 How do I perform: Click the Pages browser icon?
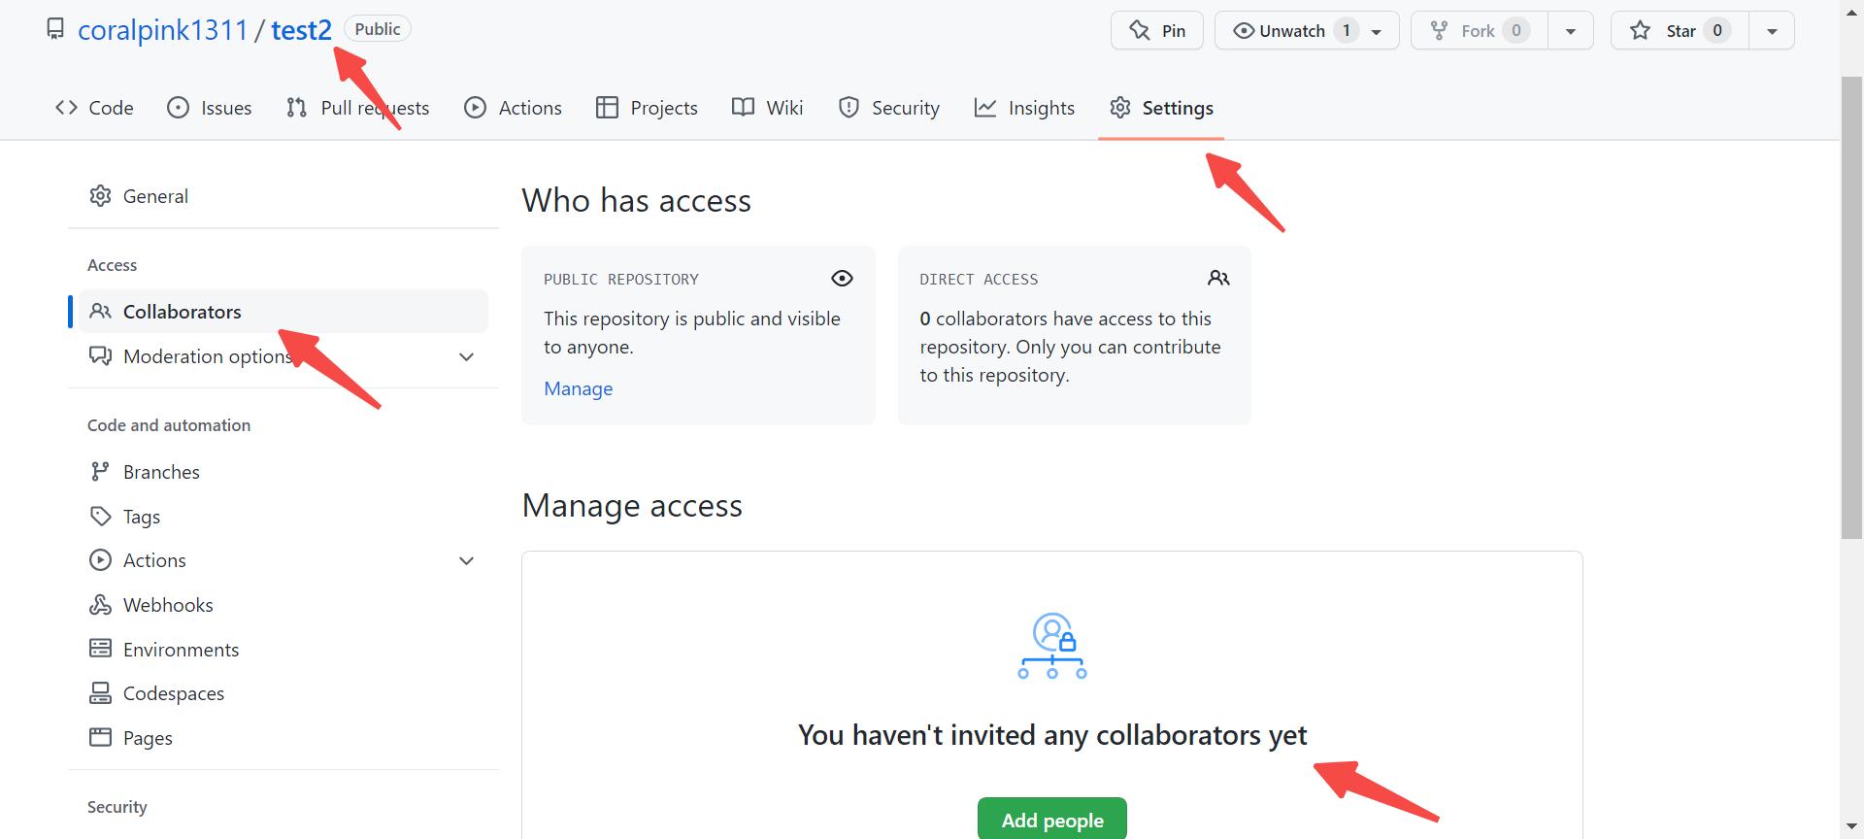coord(100,737)
